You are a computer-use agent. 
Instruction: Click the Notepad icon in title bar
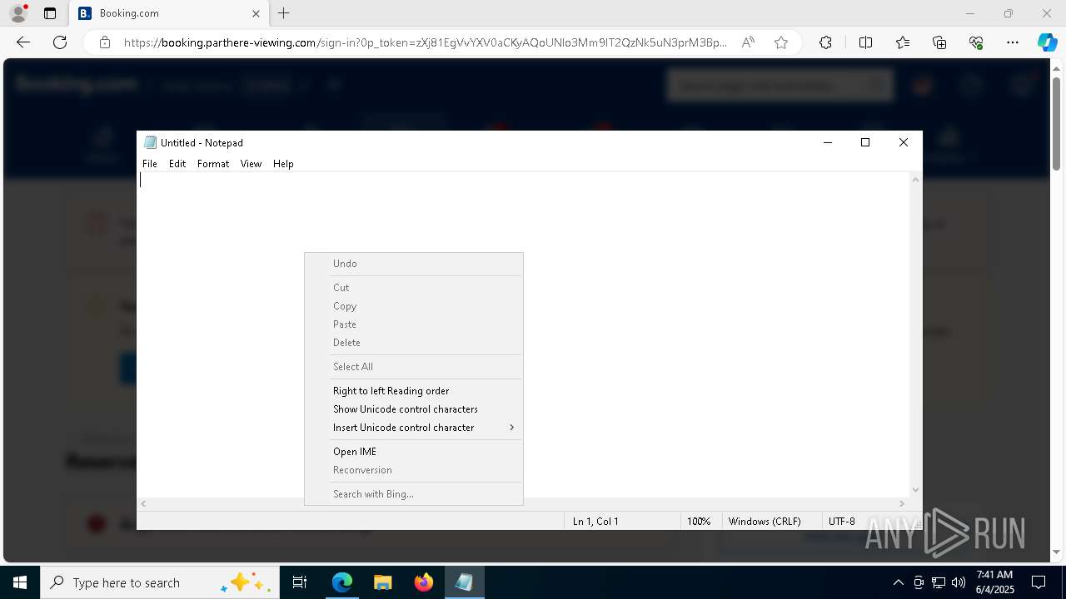pyautogui.click(x=150, y=143)
